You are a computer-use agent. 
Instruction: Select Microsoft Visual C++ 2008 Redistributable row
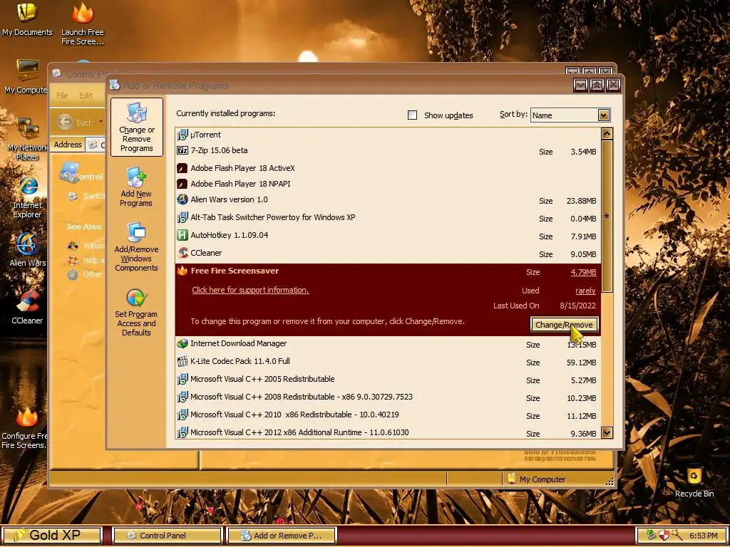tap(388, 397)
